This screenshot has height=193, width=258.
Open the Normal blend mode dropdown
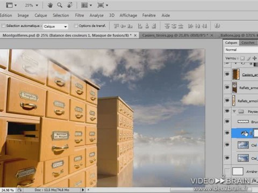click(241, 50)
